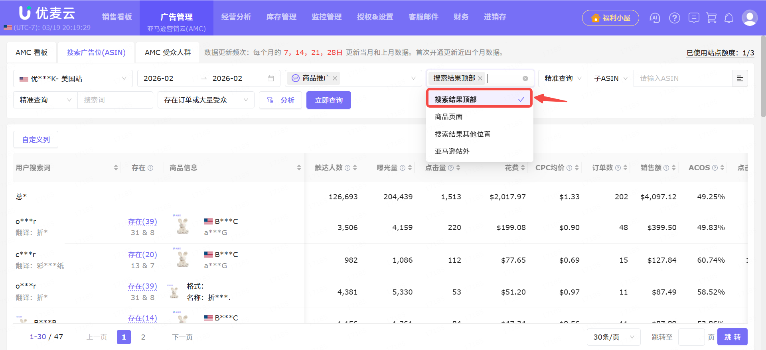Open 销售看板 in the top navigation
The image size is (766, 350).
pyautogui.click(x=117, y=17)
